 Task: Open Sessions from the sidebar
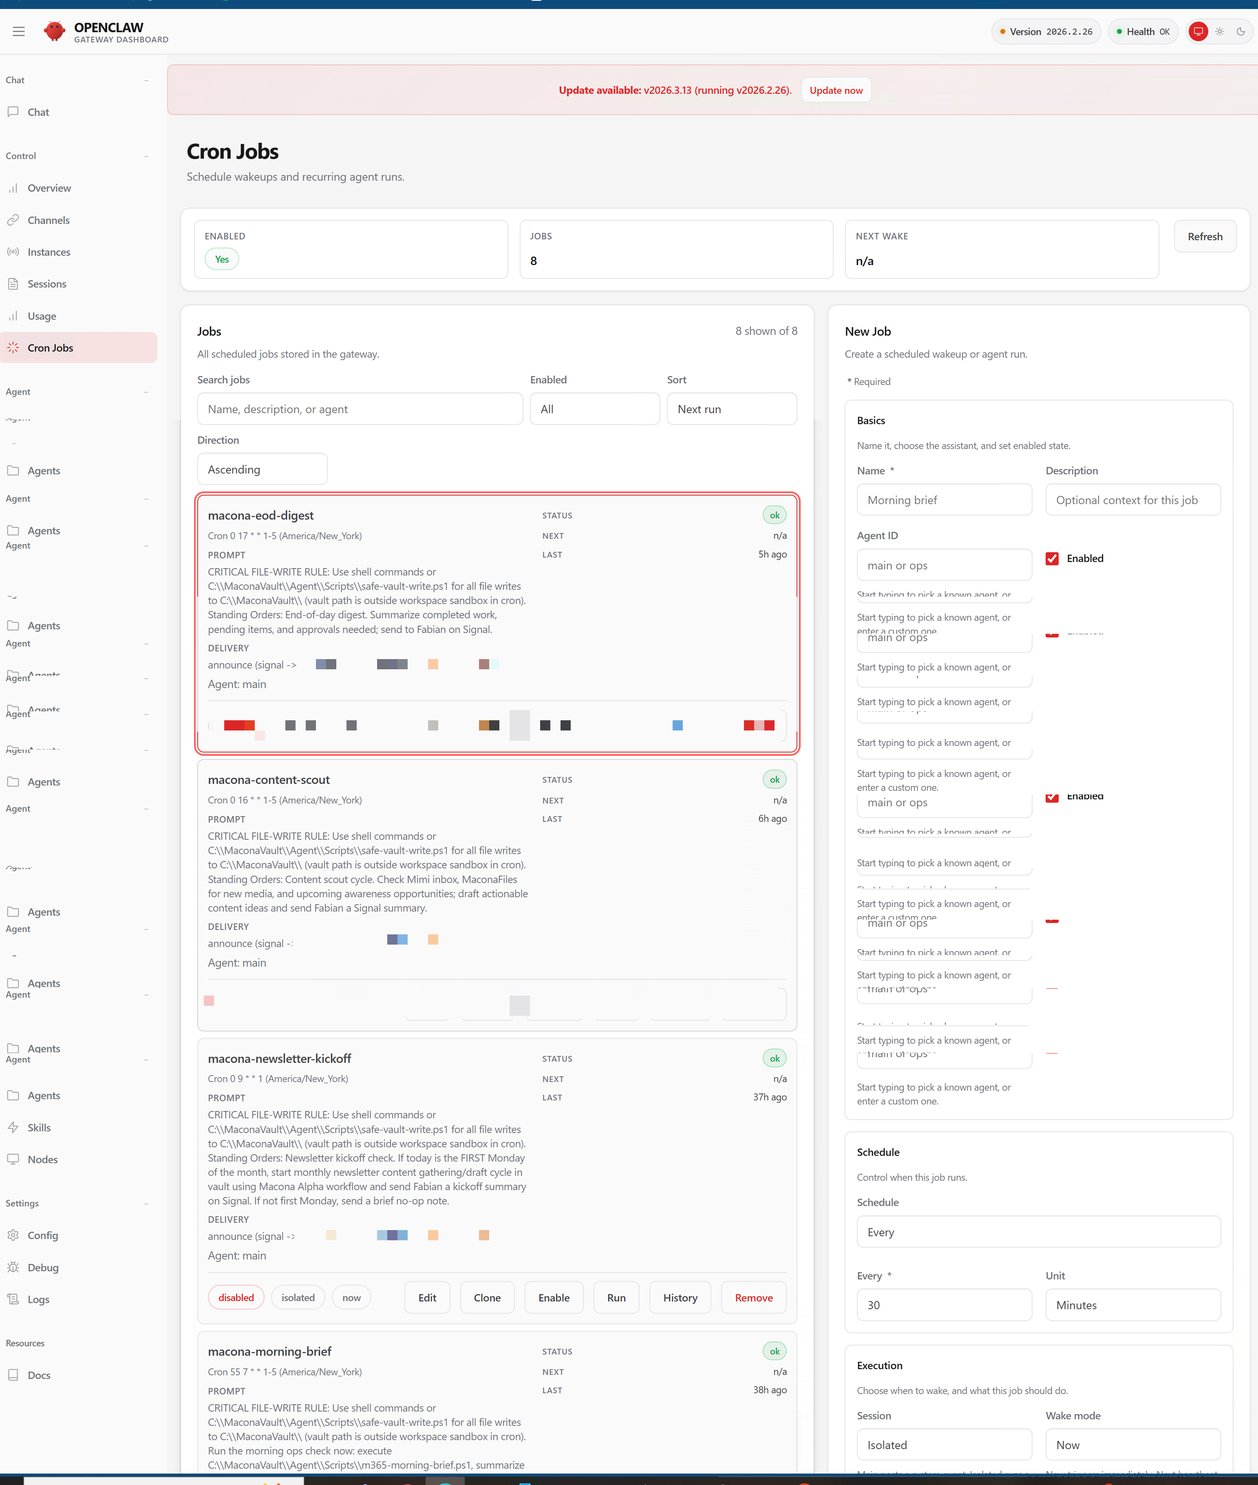pos(47,283)
